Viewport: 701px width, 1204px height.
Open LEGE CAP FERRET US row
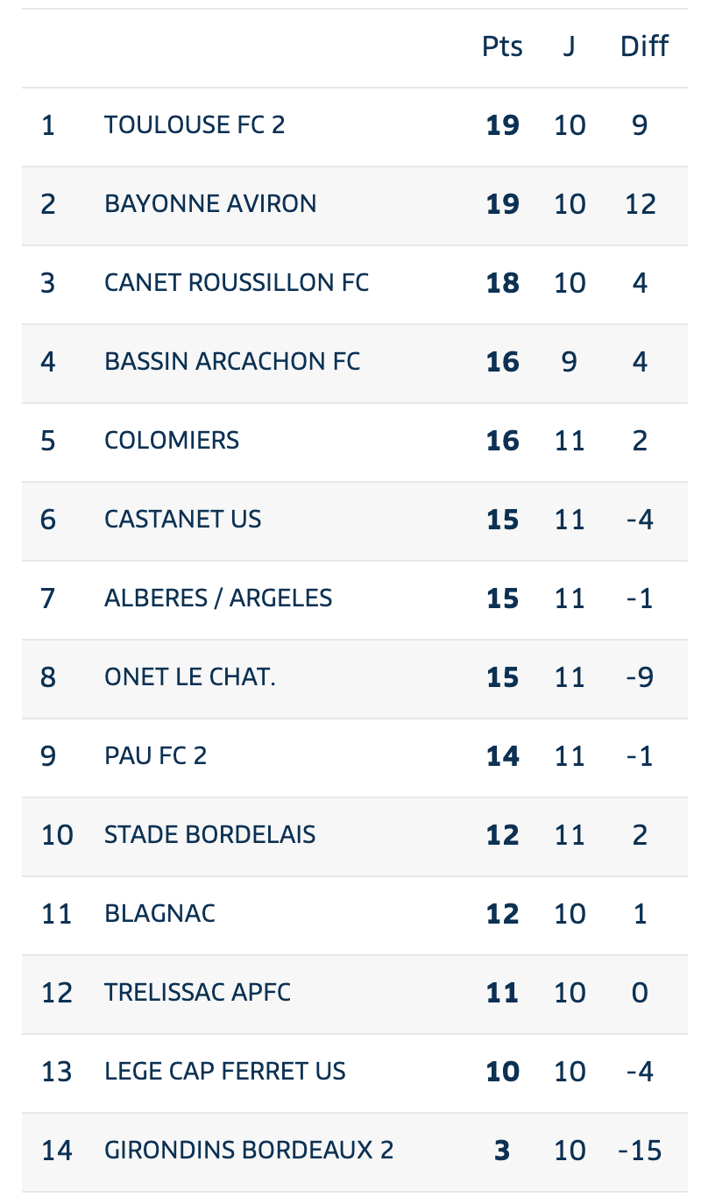pyautogui.click(x=354, y=1073)
